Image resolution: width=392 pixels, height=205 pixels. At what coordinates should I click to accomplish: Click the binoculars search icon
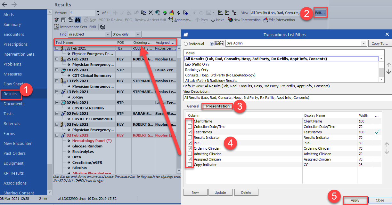(77, 20)
